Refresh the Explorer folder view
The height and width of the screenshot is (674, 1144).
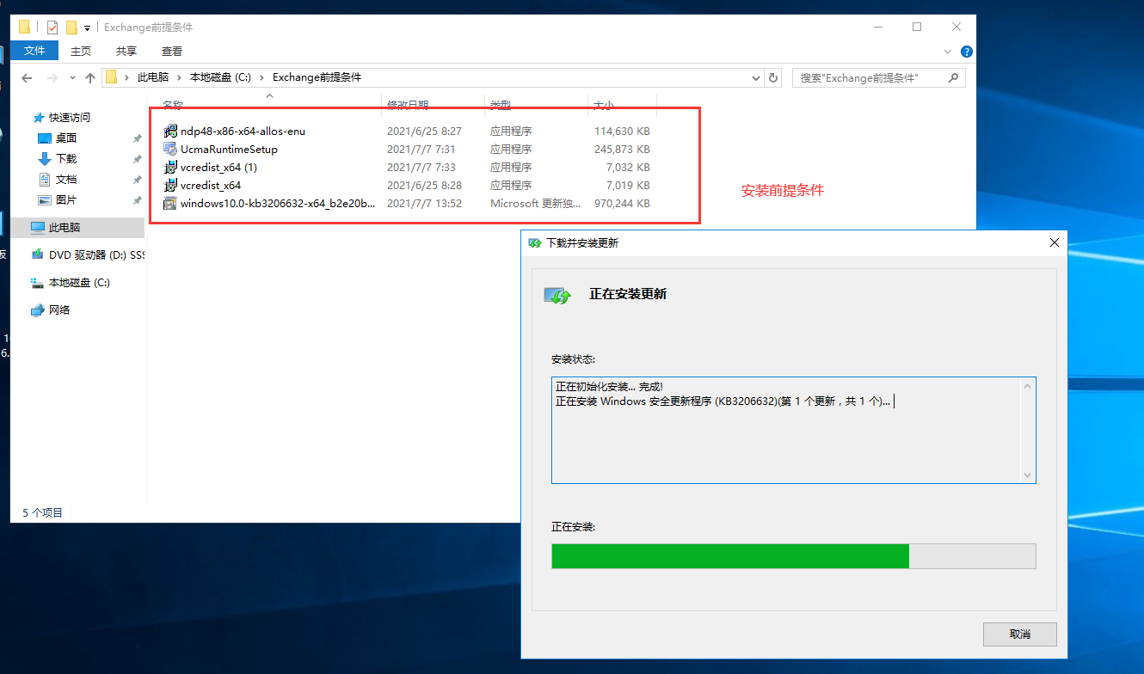pos(773,77)
